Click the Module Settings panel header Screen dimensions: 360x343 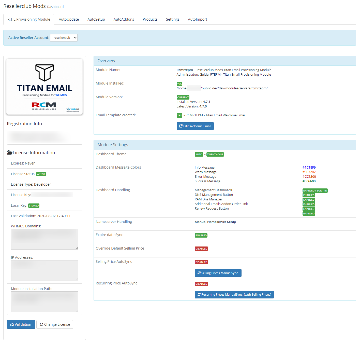pyautogui.click(x=225, y=145)
